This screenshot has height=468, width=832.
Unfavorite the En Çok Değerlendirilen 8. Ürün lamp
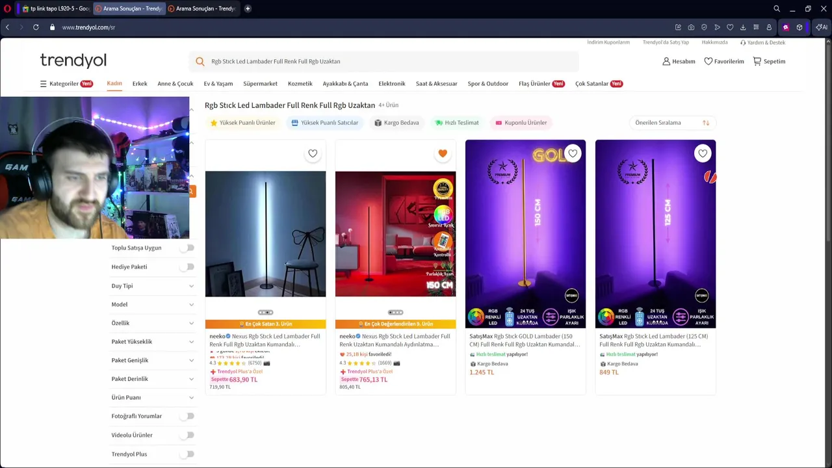pos(443,153)
